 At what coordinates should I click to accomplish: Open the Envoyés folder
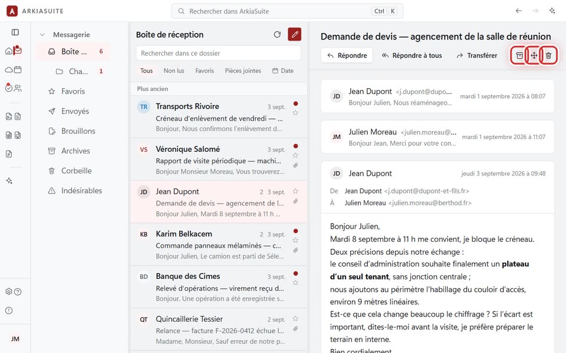point(73,111)
